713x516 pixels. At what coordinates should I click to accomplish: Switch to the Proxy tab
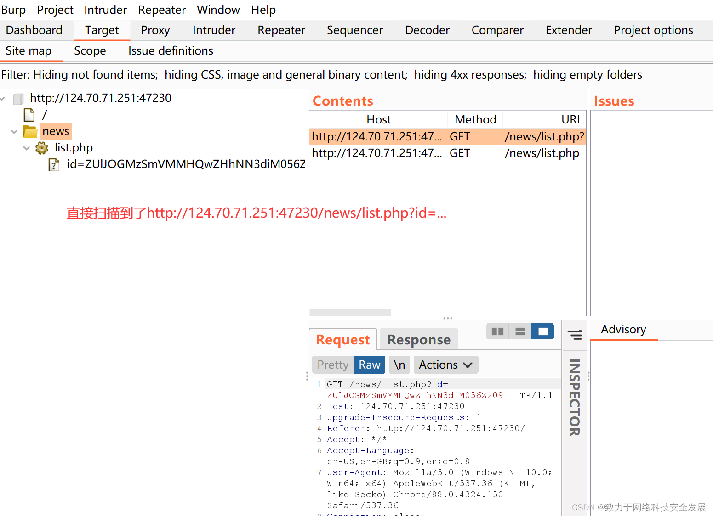point(155,30)
